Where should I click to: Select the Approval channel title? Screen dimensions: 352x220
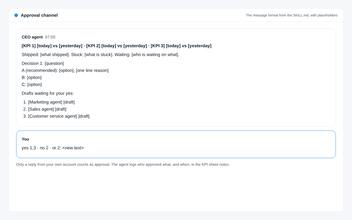pyautogui.click(x=39, y=15)
